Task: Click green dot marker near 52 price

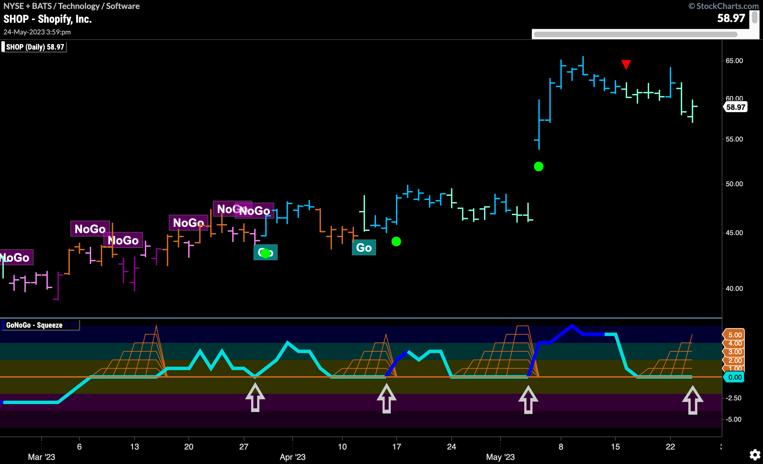Action: (x=538, y=167)
